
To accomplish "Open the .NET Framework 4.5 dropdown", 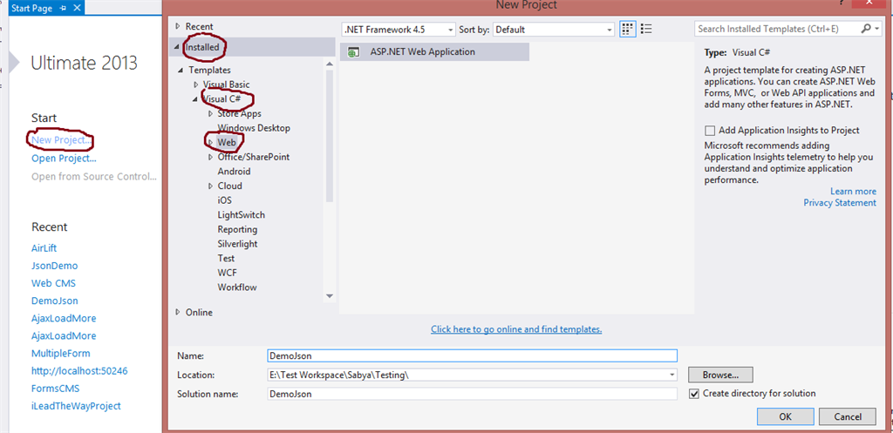I will pyautogui.click(x=451, y=30).
